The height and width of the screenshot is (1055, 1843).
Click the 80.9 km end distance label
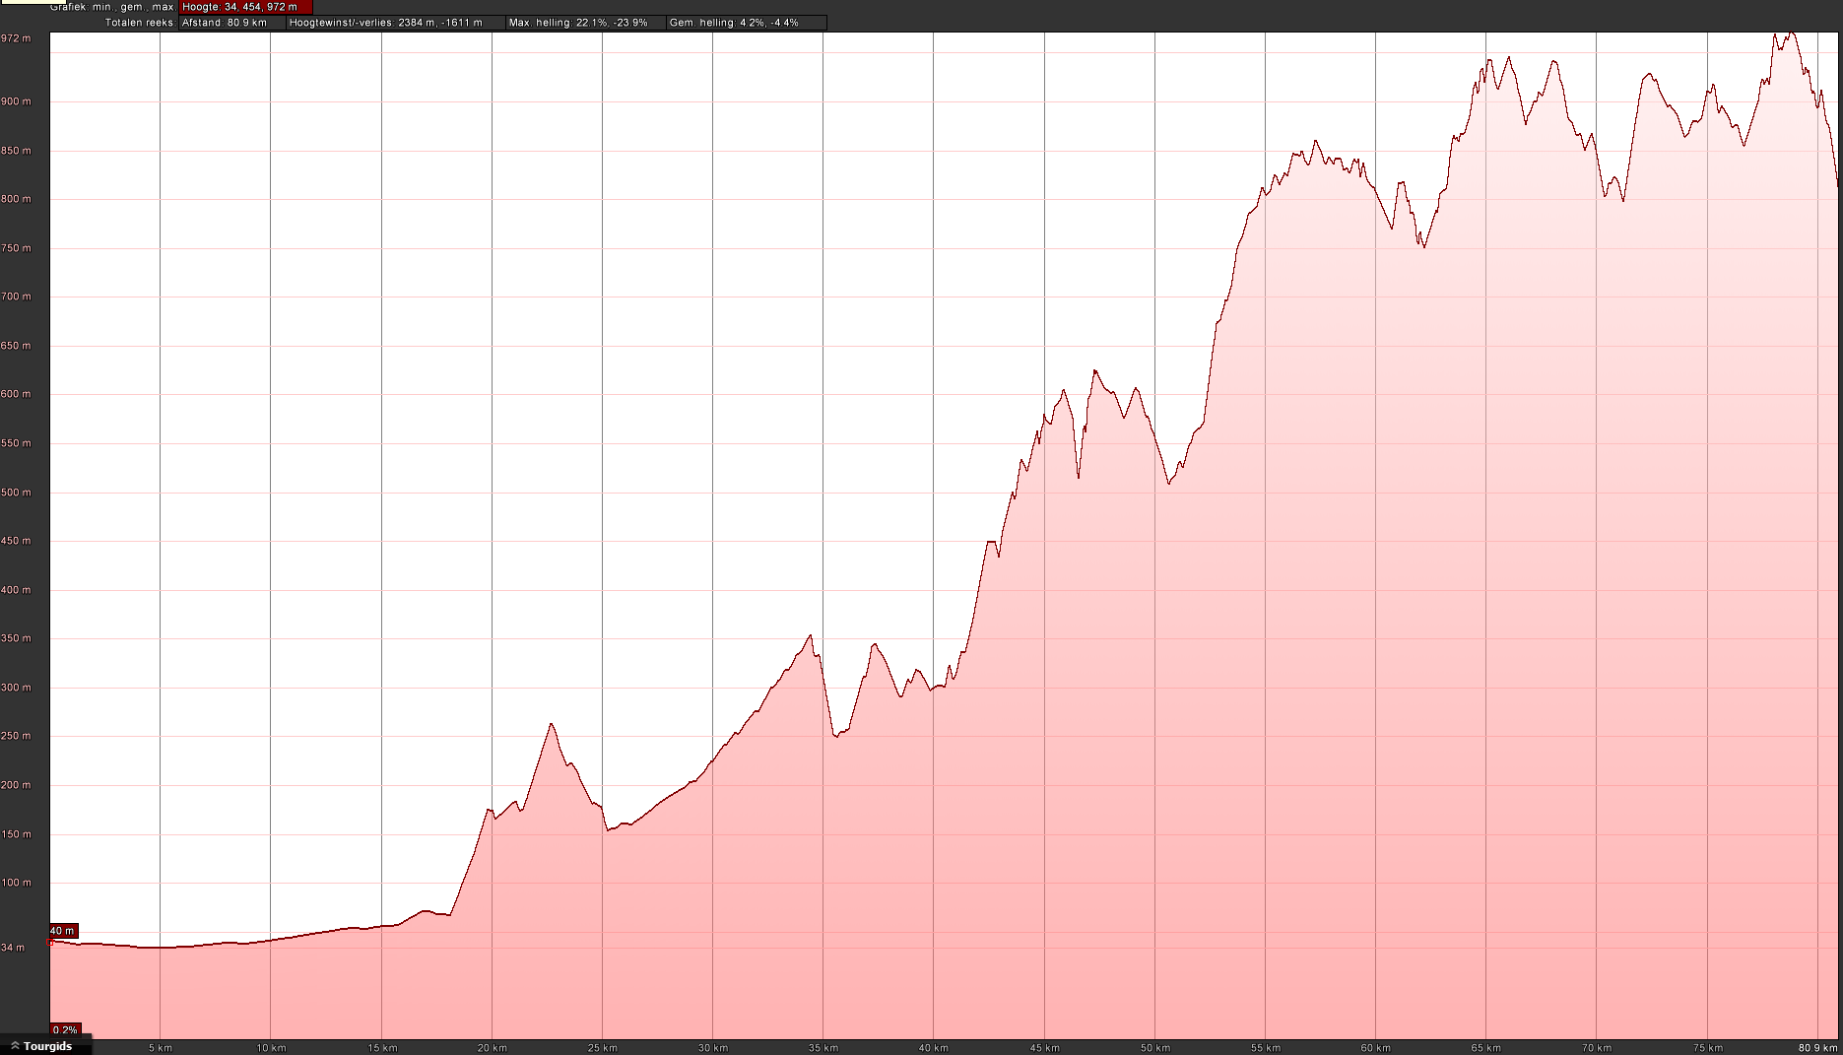1817,1047
